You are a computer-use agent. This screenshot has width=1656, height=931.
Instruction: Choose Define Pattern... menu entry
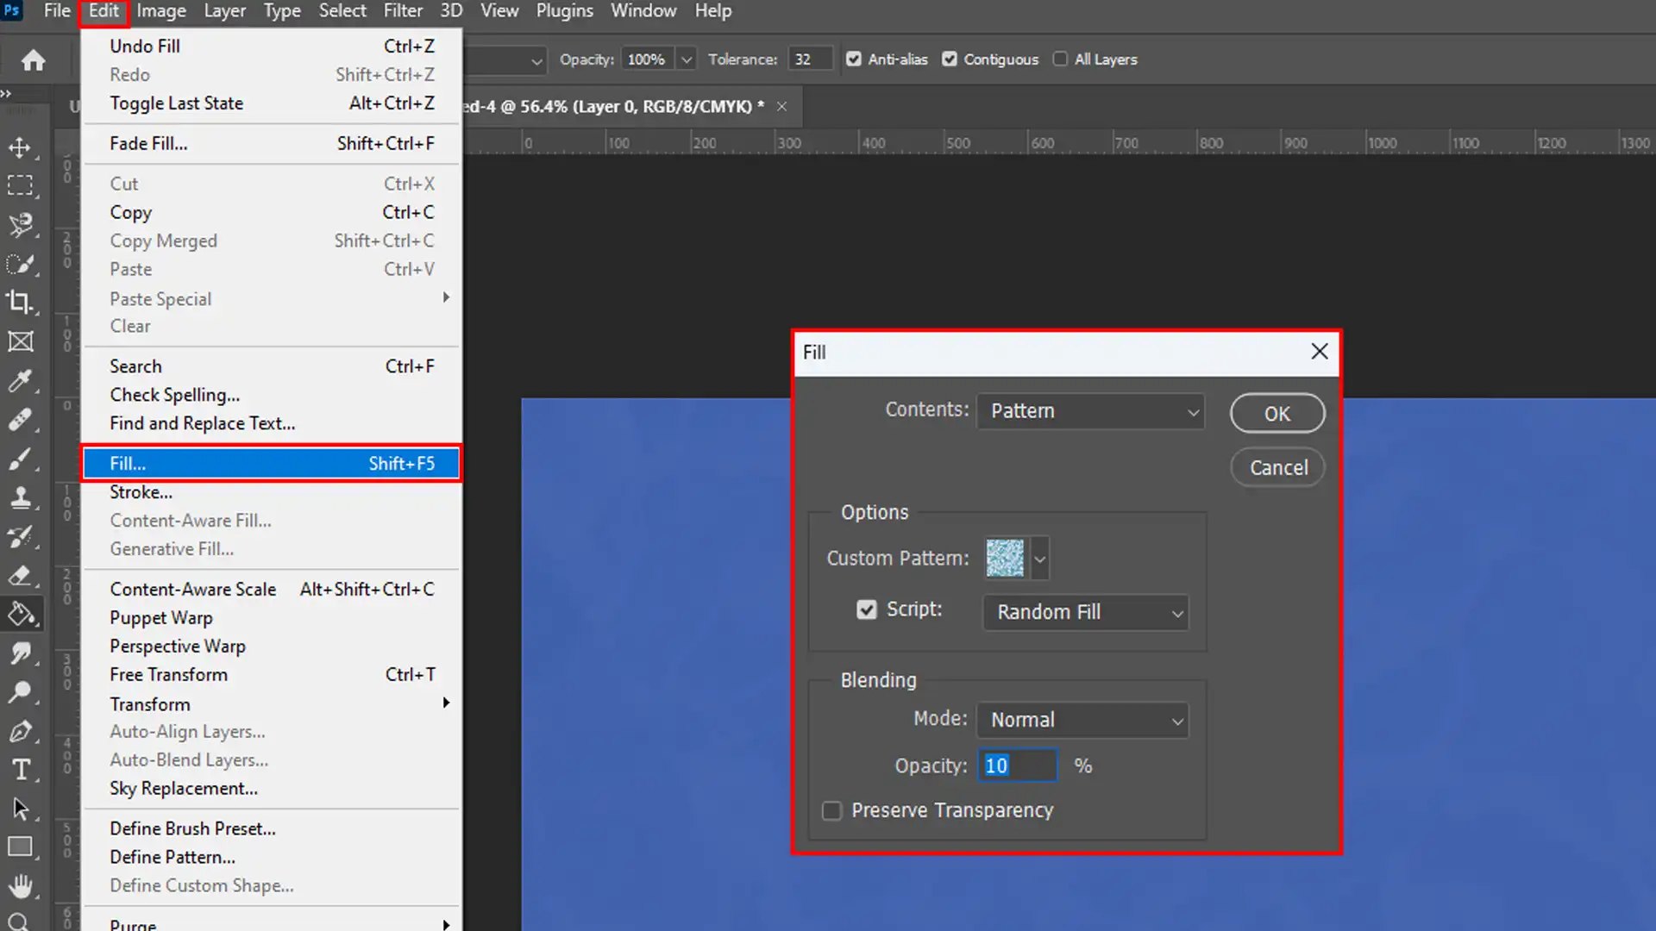272,857
